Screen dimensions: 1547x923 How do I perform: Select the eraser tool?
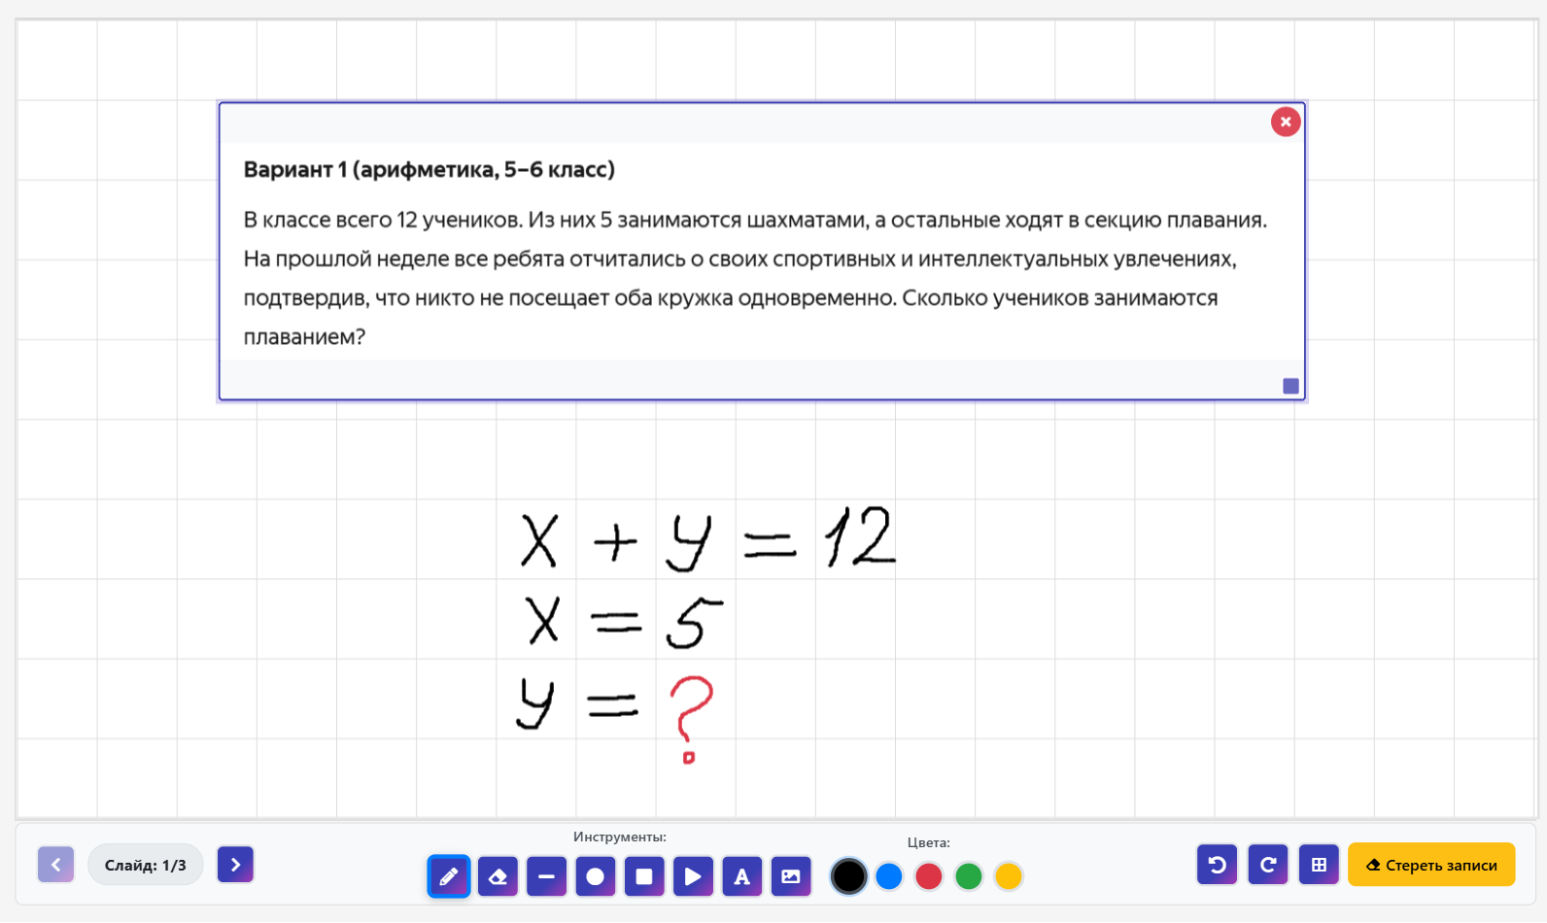[x=498, y=876]
